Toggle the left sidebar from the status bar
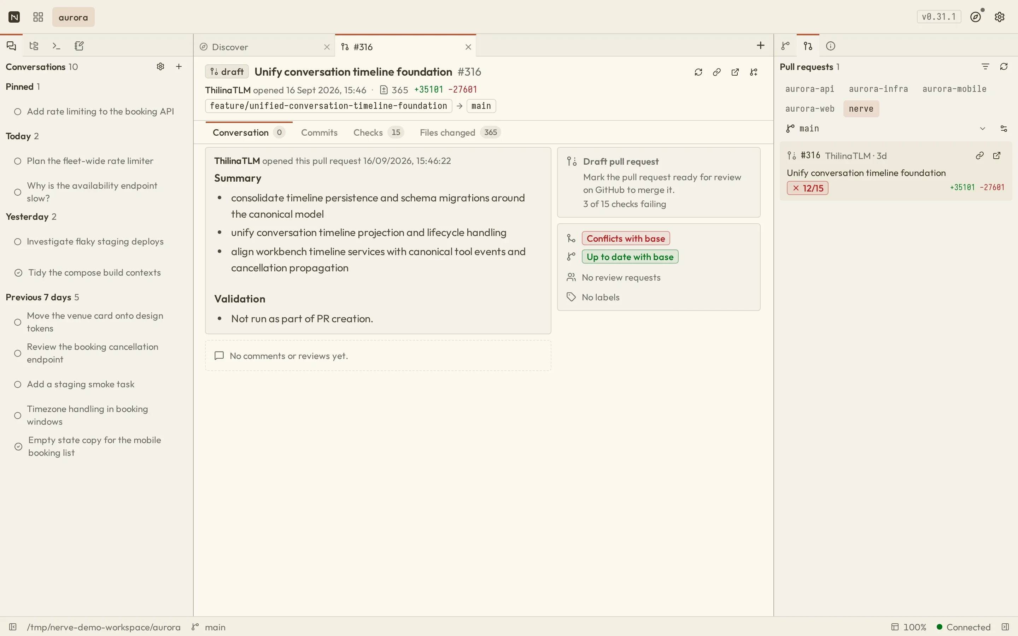 tap(13, 627)
